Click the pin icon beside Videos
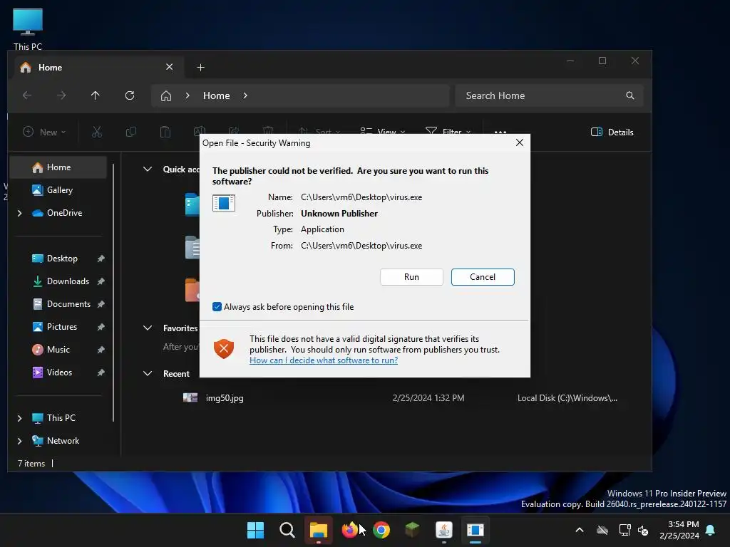730x547 pixels. 101,373
